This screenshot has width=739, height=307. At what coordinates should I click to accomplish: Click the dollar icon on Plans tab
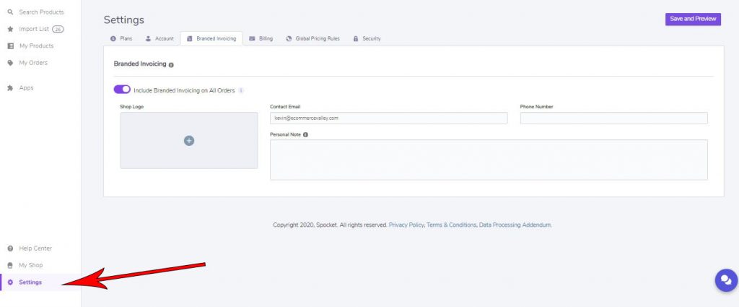pos(113,39)
